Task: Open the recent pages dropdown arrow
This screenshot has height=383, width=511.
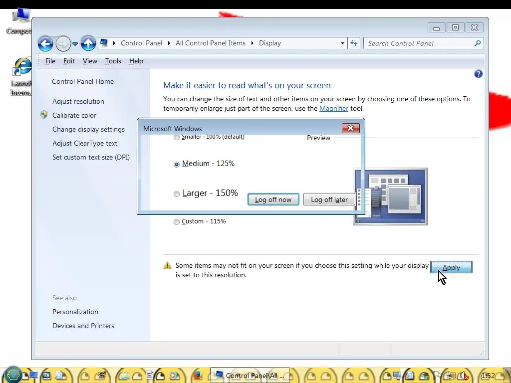Action: [75, 44]
